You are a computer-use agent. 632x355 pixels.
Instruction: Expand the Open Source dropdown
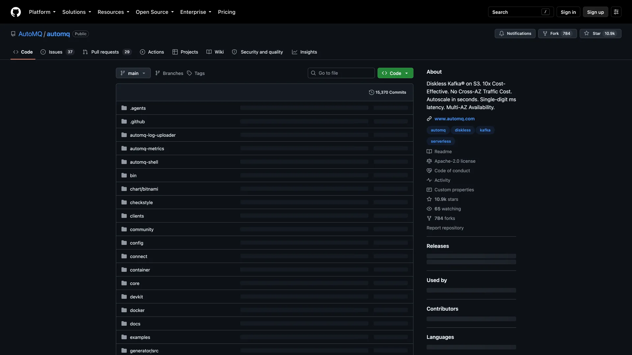point(155,12)
